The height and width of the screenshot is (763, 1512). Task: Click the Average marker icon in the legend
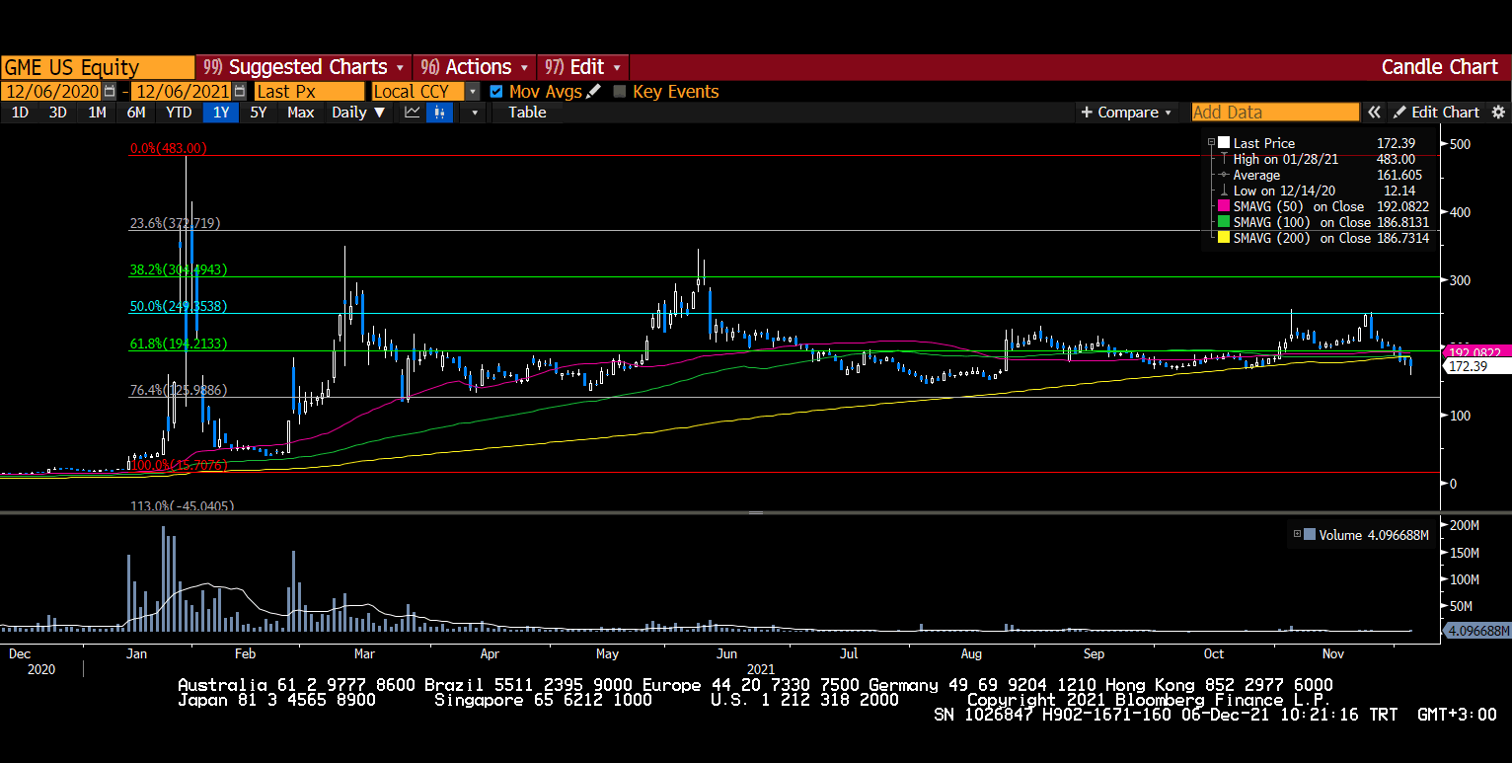pyautogui.click(x=1225, y=175)
